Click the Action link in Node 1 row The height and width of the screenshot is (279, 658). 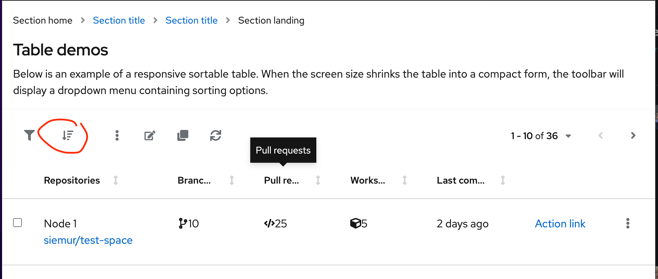(560, 224)
